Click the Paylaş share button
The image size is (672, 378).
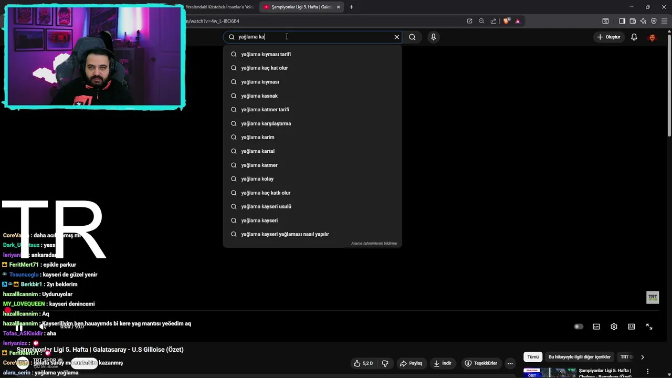point(411,363)
